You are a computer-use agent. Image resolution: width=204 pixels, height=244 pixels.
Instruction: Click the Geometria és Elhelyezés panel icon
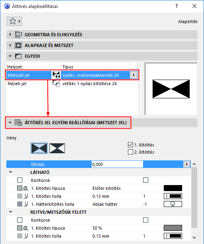click(19, 35)
